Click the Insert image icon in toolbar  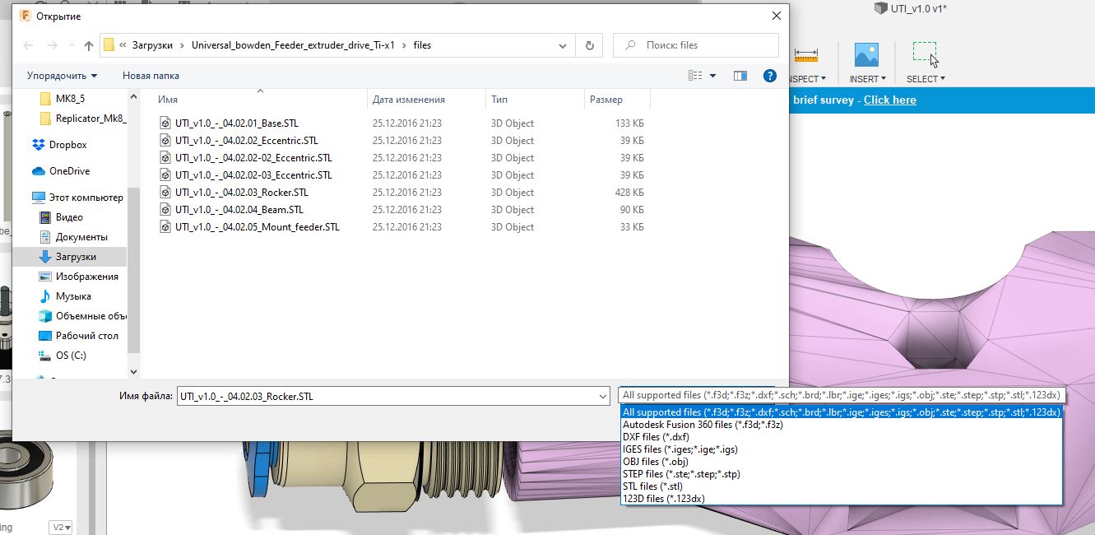(866, 56)
